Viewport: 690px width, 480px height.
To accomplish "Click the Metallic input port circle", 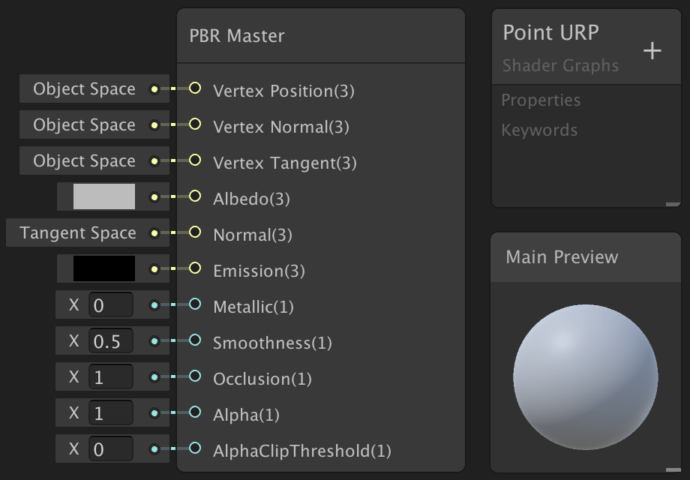I will click(195, 304).
